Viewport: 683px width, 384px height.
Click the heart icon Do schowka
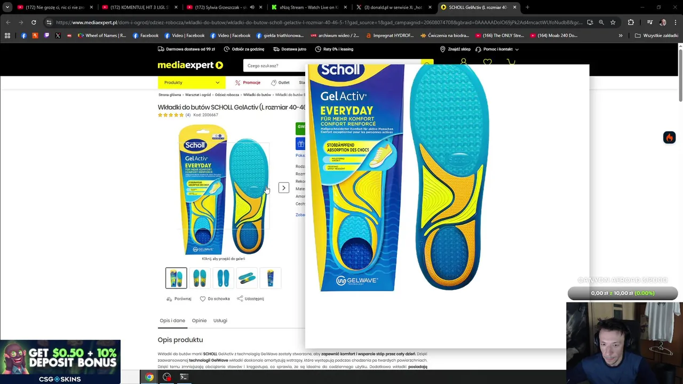point(203,299)
